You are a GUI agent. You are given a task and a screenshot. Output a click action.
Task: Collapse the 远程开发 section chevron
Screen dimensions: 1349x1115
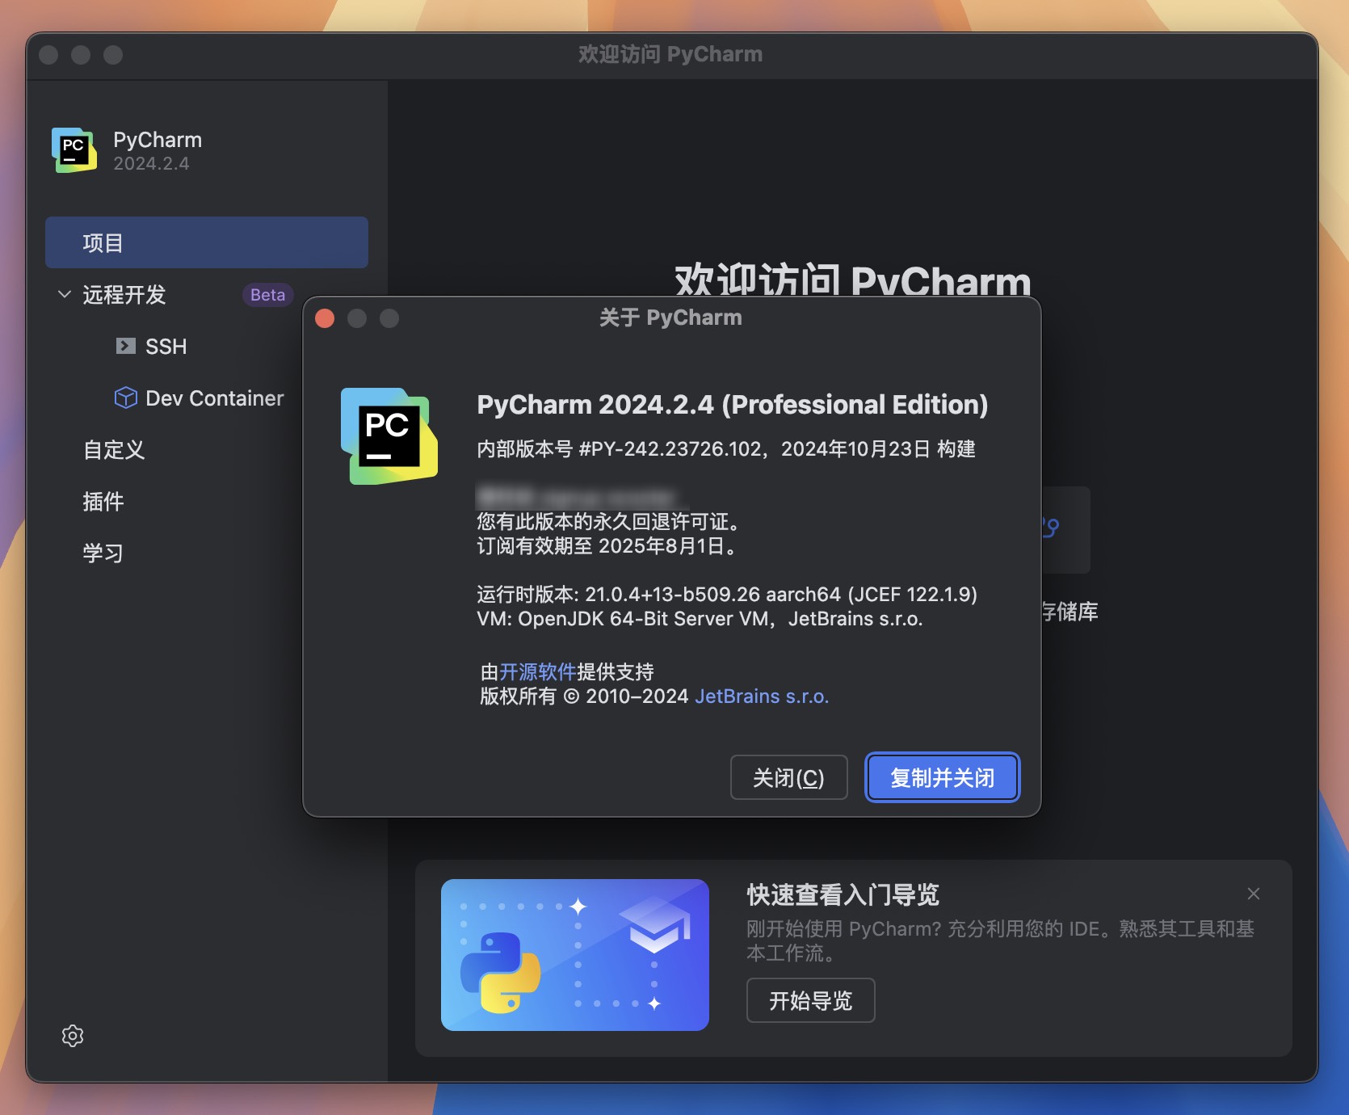pos(65,294)
